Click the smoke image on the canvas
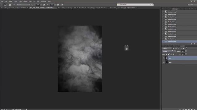Image resolution: width=197 pixels, height=110 pixels. 80,59
